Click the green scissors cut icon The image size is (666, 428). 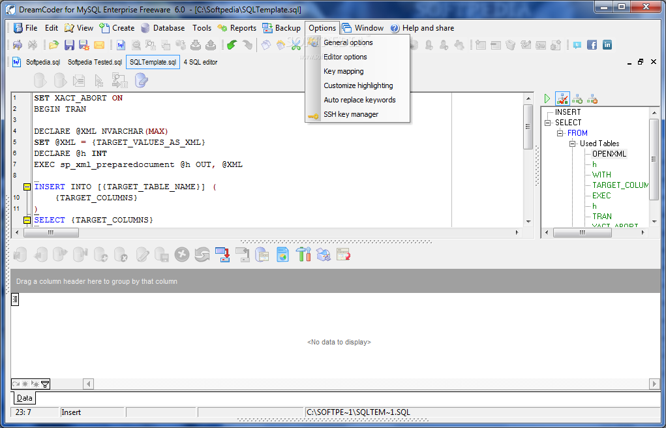295,44
